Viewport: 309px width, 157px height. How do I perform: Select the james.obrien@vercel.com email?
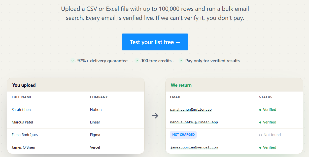[194, 147]
